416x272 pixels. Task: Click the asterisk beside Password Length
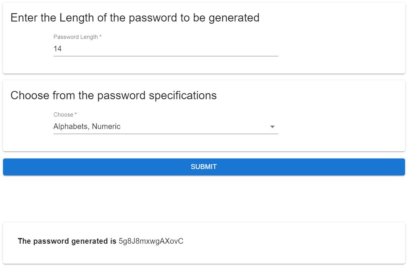(100, 37)
